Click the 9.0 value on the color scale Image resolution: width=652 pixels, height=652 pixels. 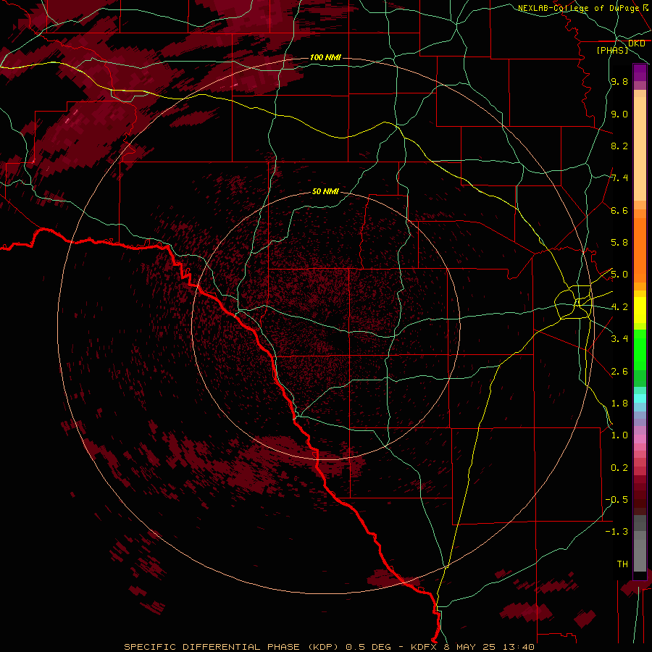[x=619, y=114]
